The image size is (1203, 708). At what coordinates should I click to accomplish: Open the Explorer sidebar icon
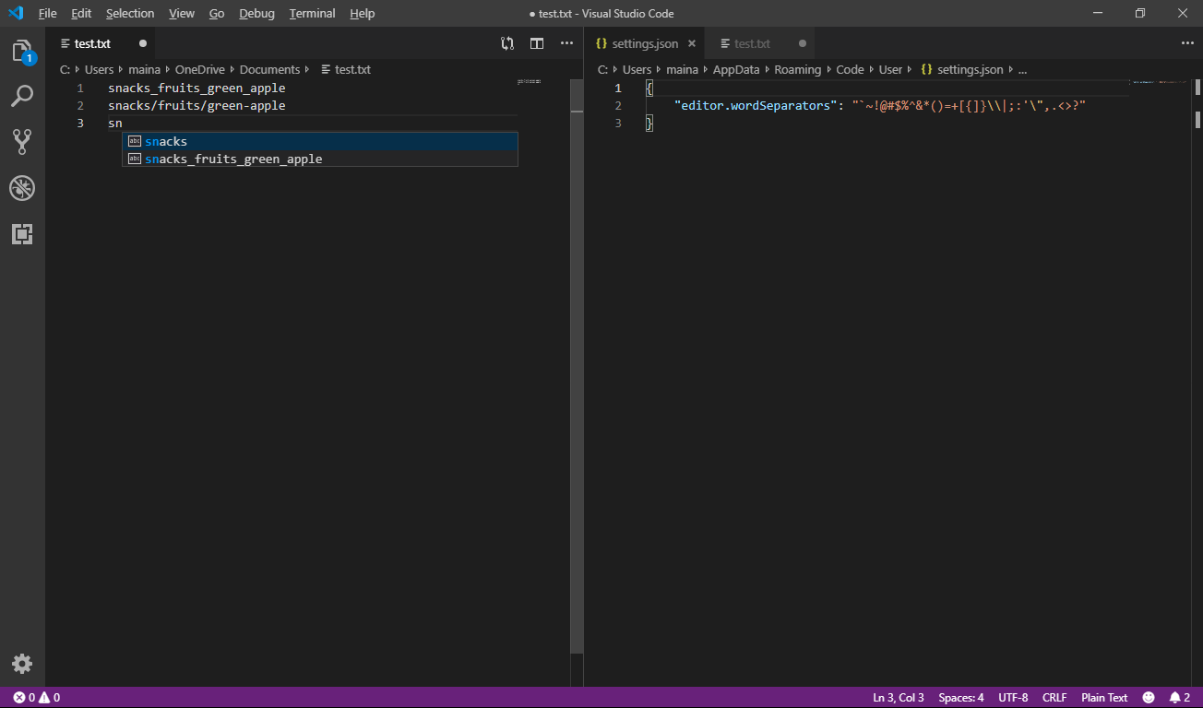(22, 51)
